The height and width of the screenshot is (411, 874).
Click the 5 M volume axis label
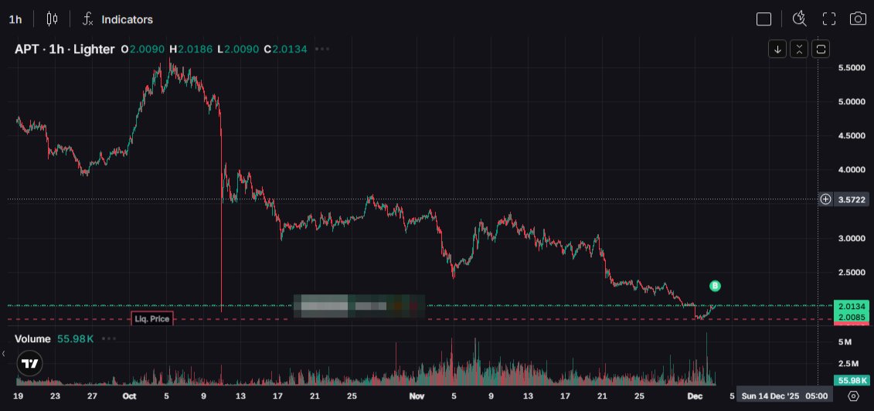pos(845,342)
